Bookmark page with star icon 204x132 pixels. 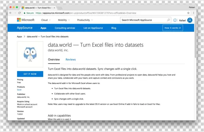(188, 13)
